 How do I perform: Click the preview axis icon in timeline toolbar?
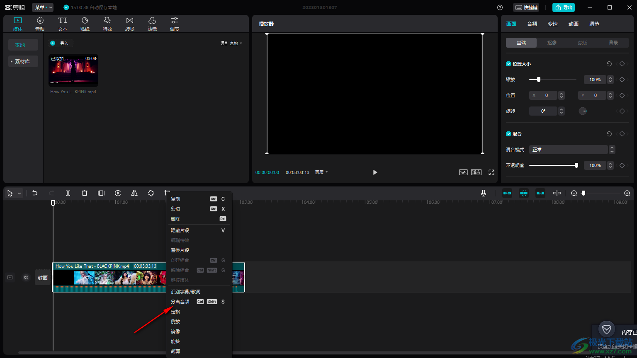(557, 193)
